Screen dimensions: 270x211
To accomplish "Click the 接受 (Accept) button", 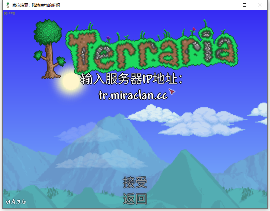I will tap(135, 182).
